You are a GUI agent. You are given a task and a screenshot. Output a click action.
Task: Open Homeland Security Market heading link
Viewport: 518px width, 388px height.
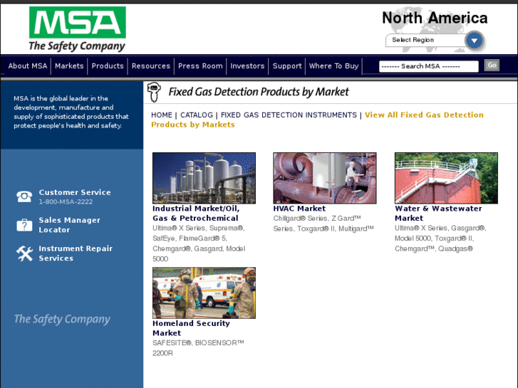coord(191,328)
